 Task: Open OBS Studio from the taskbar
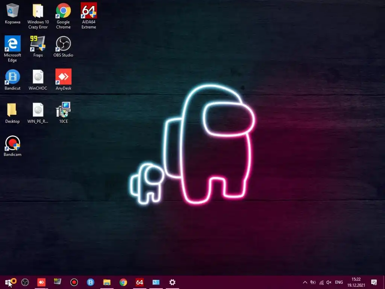tap(25, 282)
